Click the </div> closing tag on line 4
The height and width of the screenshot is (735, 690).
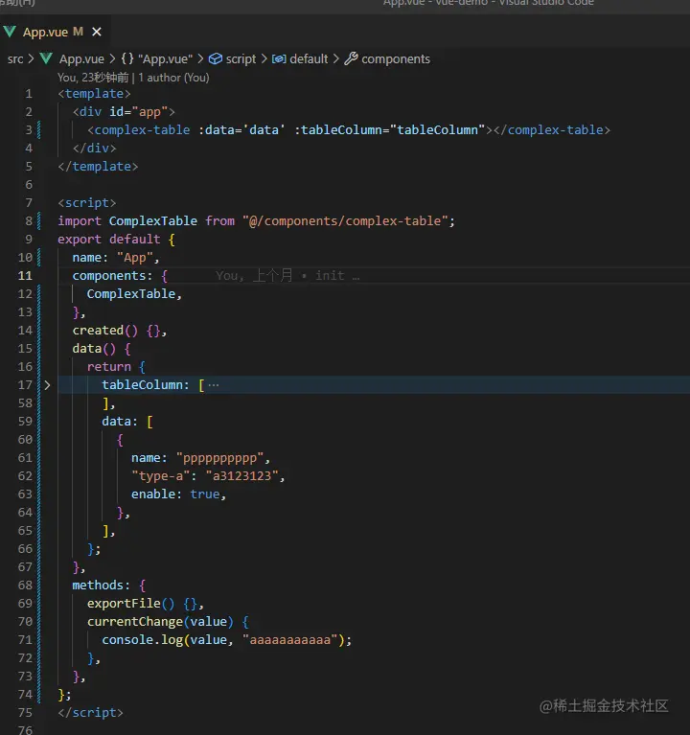point(94,149)
